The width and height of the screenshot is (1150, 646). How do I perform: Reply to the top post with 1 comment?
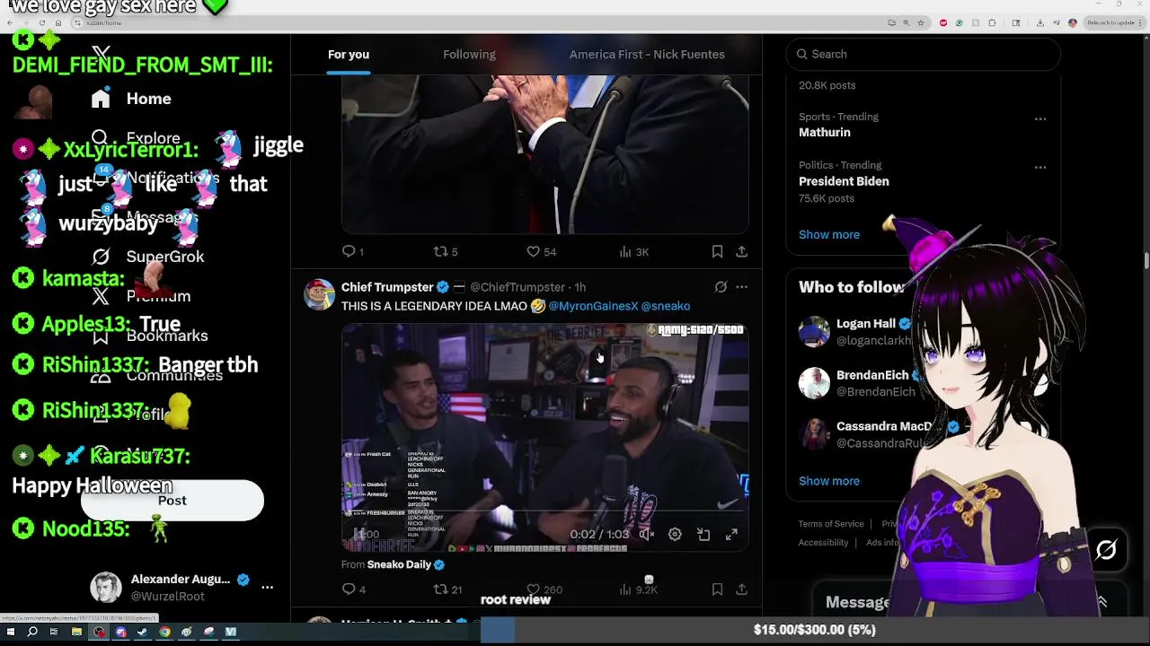pyautogui.click(x=352, y=251)
